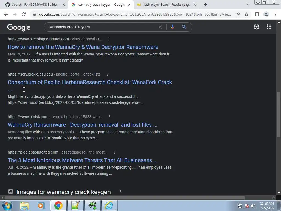Viewport: 281px width, 211px height.
Task: Open the more-options dots beside blog.absoluteitad.com result
Action: coord(114,152)
